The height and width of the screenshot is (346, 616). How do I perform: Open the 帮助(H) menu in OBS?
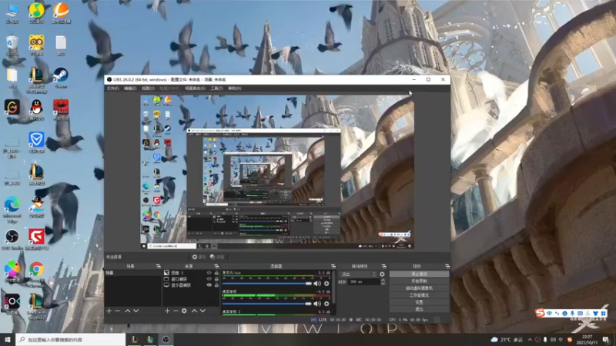pyautogui.click(x=235, y=88)
